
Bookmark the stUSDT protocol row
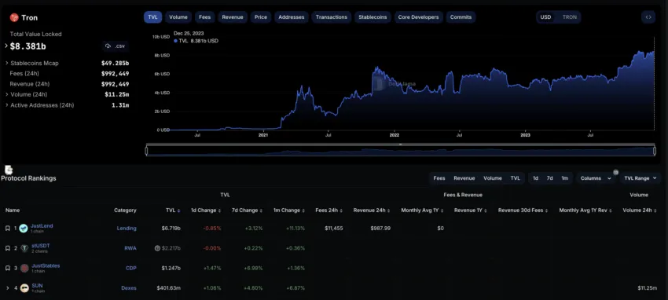pos(8,248)
